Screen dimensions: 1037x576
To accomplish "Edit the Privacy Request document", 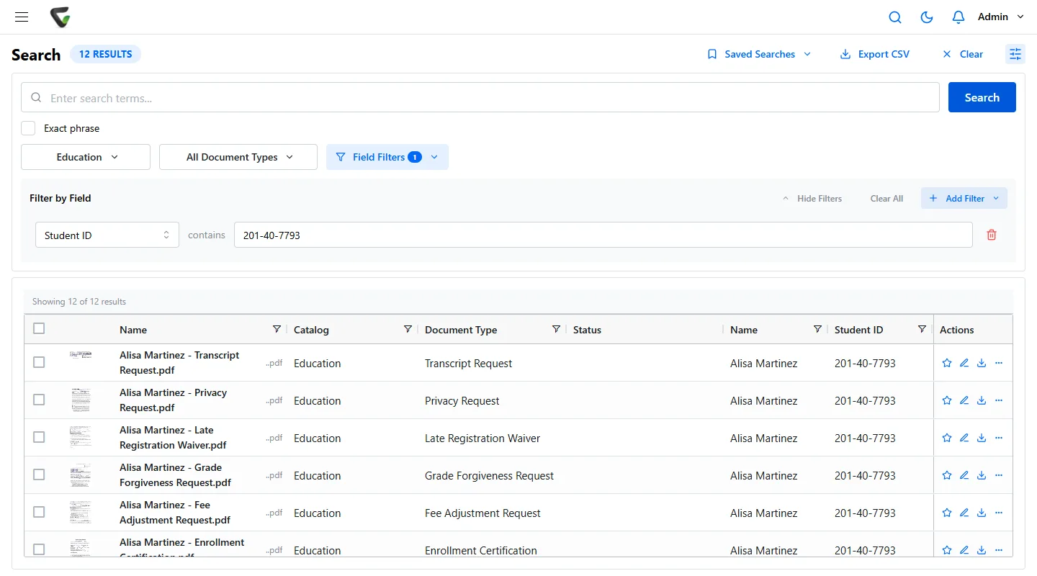I will point(964,400).
